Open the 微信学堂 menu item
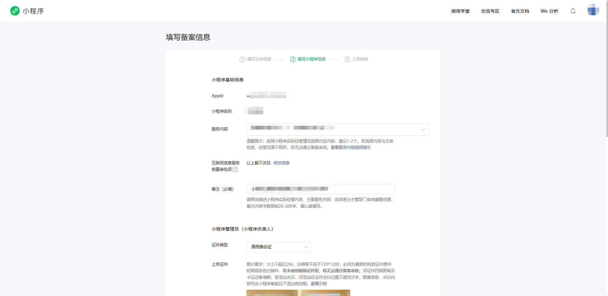This screenshot has width=608, height=296. tap(460, 11)
